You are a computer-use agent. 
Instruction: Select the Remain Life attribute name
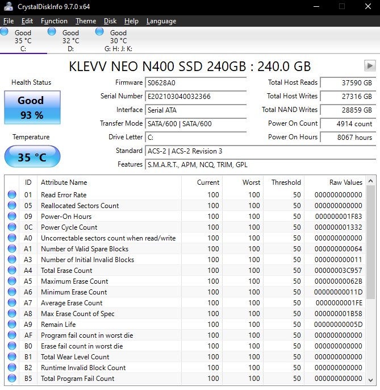point(58,324)
